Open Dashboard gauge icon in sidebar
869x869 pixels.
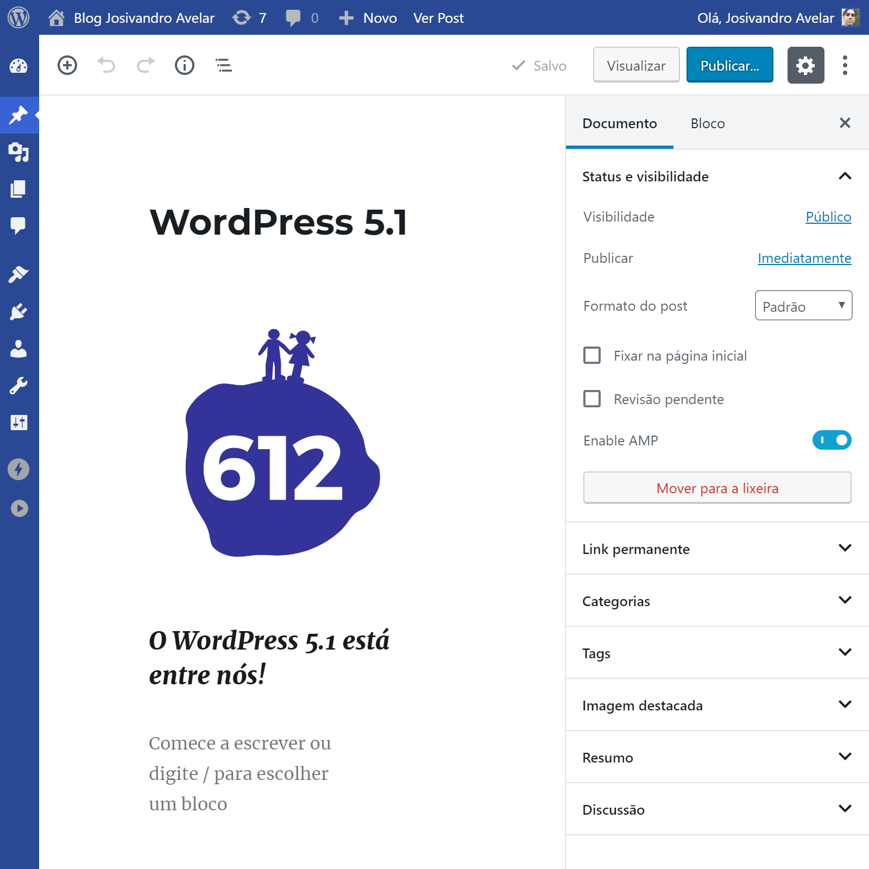pos(18,66)
